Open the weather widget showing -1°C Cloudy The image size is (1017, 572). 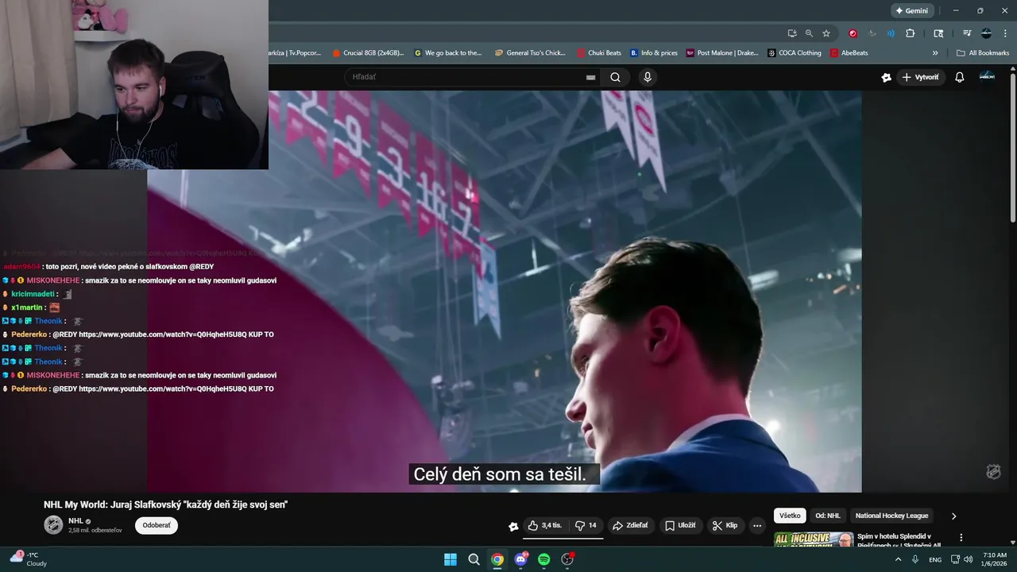point(29,558)
